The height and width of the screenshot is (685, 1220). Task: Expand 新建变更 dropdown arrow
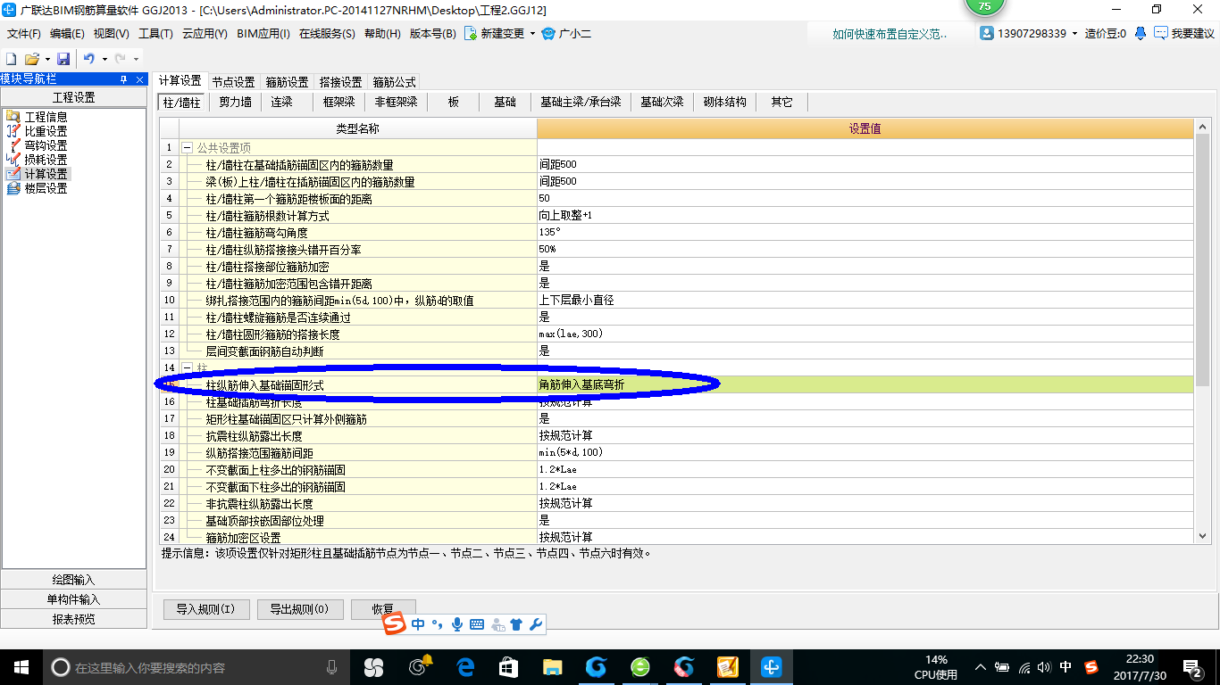coord(532,34)
